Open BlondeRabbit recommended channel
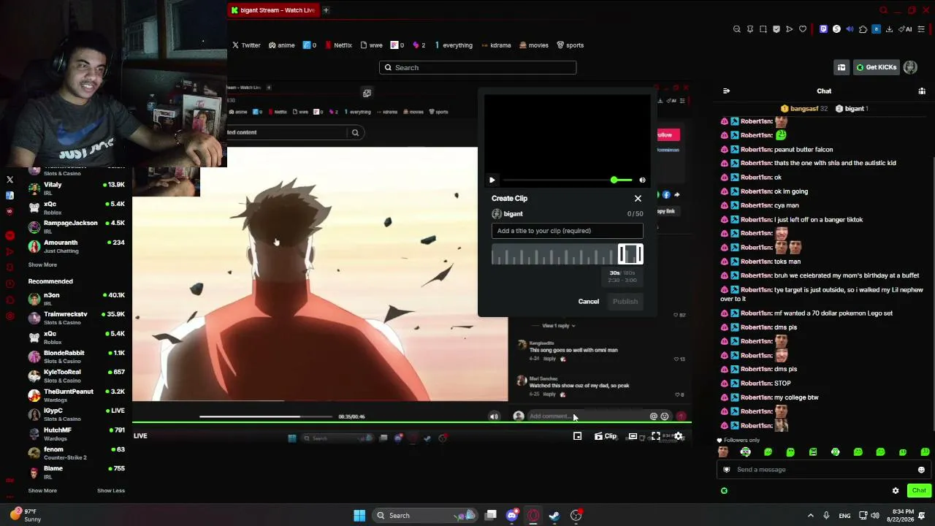935x526 pixels. (77, 357)
